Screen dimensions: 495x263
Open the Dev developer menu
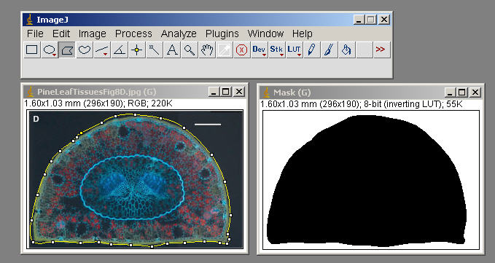pyautogui.click(x=259, y=50)
